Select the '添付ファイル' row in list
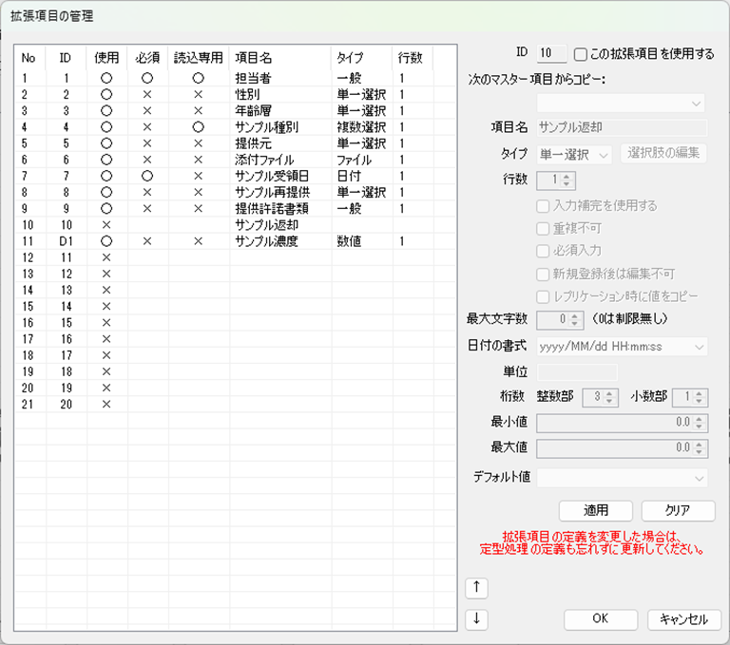The height and width of the screenshot is (645, 730). (x=265, y=161)
